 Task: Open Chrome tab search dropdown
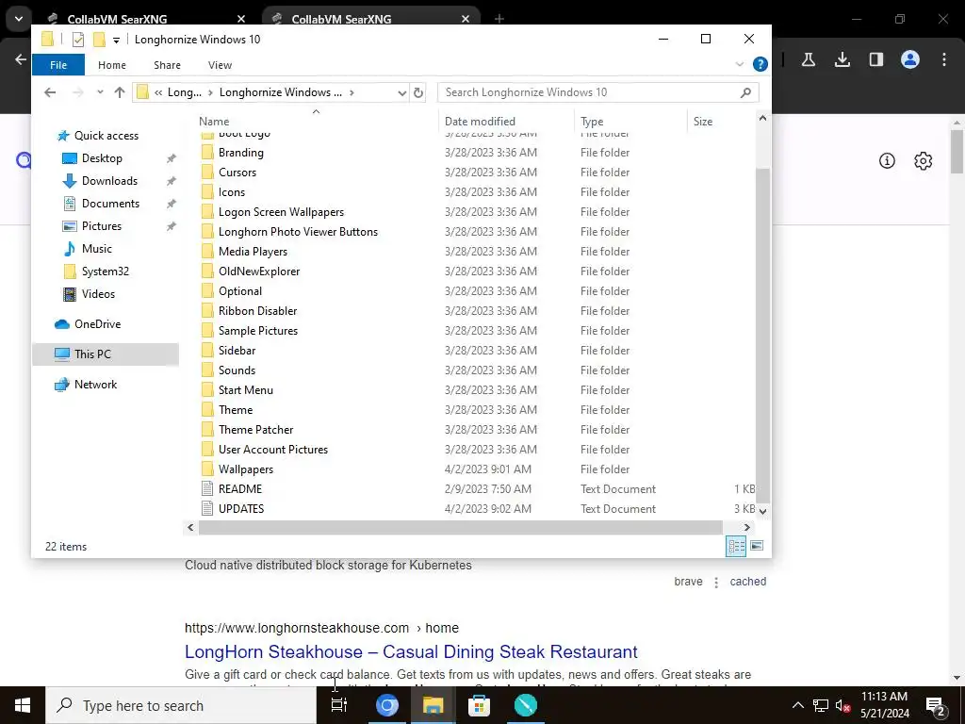pyautogui.click(x=19, y=19)
